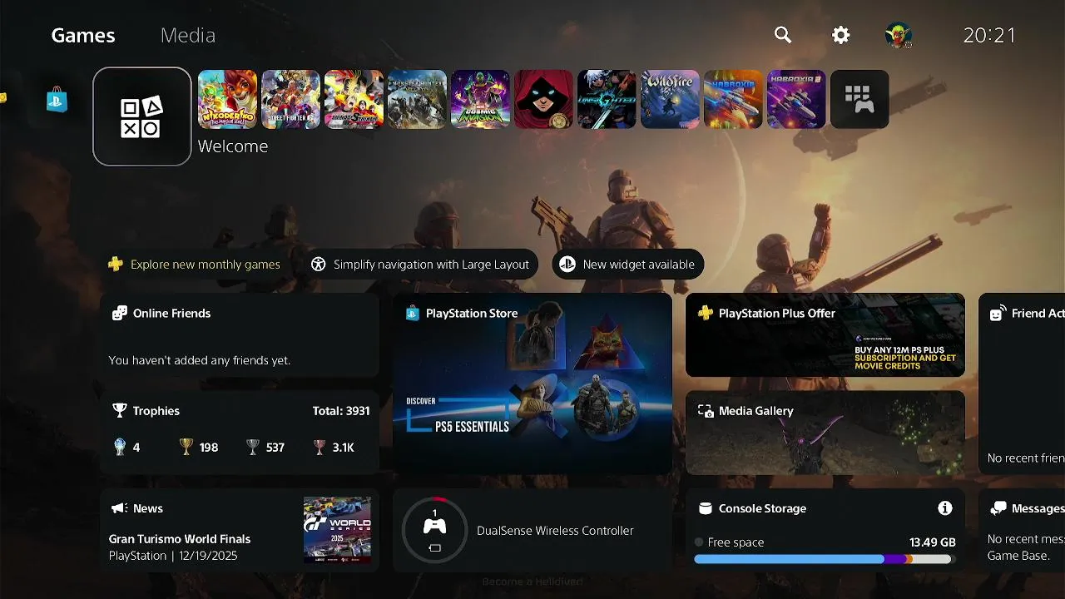Click the gold trophy icon showing 198
The width and height of the screenshot is (1065, 599).
point(186,448)
